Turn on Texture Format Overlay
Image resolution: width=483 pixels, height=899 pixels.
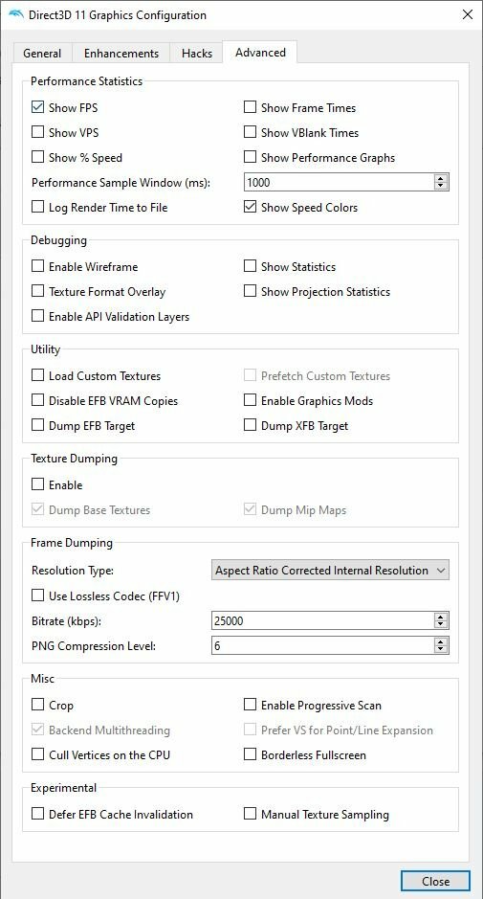[38, 291]
